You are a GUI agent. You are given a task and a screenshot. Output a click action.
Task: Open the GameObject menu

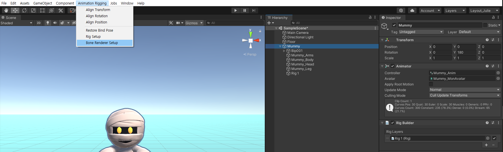tap(43, 3)
